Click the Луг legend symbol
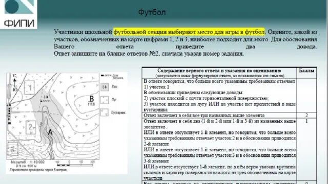The width and height of the screenshot is (328, 184). 105,100
